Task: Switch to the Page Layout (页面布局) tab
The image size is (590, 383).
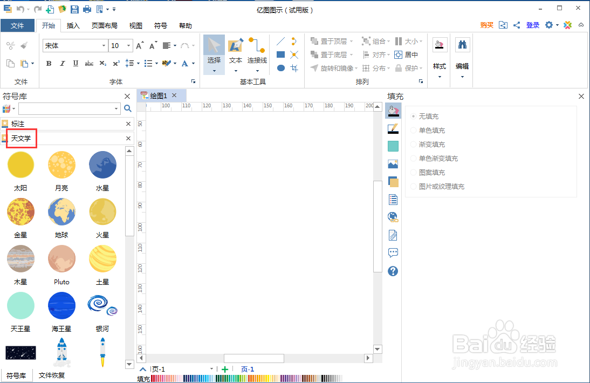Action: click(104, 25)
